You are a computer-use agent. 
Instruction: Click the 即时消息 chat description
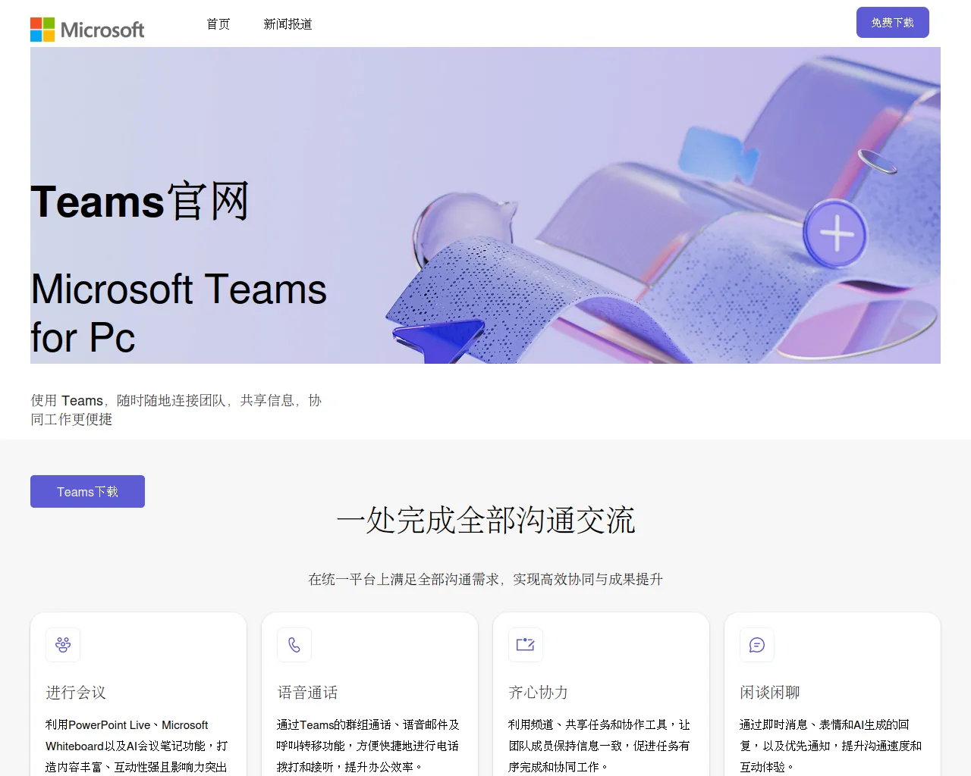(831, 746)
